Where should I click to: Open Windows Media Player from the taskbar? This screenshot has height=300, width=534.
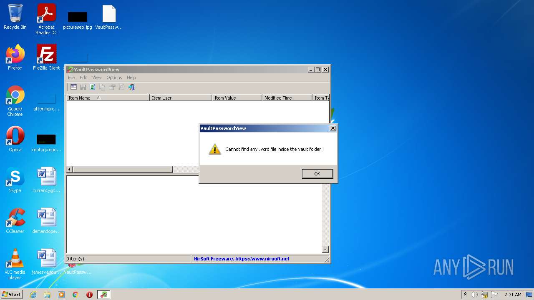click(x=61, y=295)
